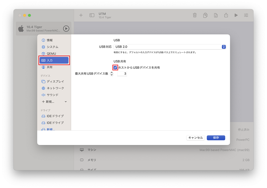Click the ネットワーク globe icon
267x188 pixels.
pyautogui.click(x=43, y=88)
